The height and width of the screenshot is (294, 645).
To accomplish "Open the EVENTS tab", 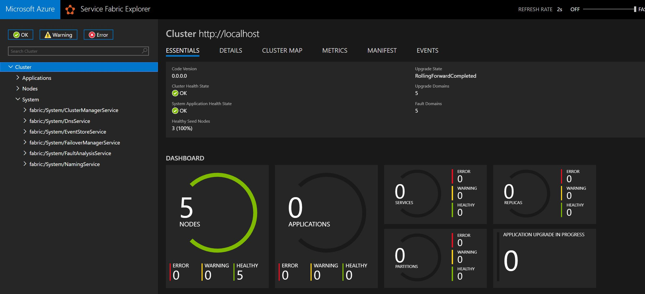I will pyautogui.click(x=428, y=51).
